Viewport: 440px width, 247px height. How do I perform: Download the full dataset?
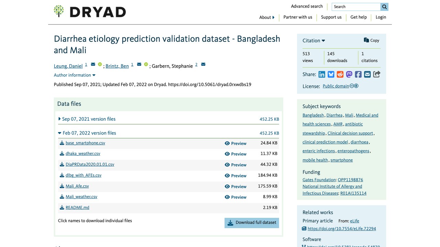pos(252,223)
